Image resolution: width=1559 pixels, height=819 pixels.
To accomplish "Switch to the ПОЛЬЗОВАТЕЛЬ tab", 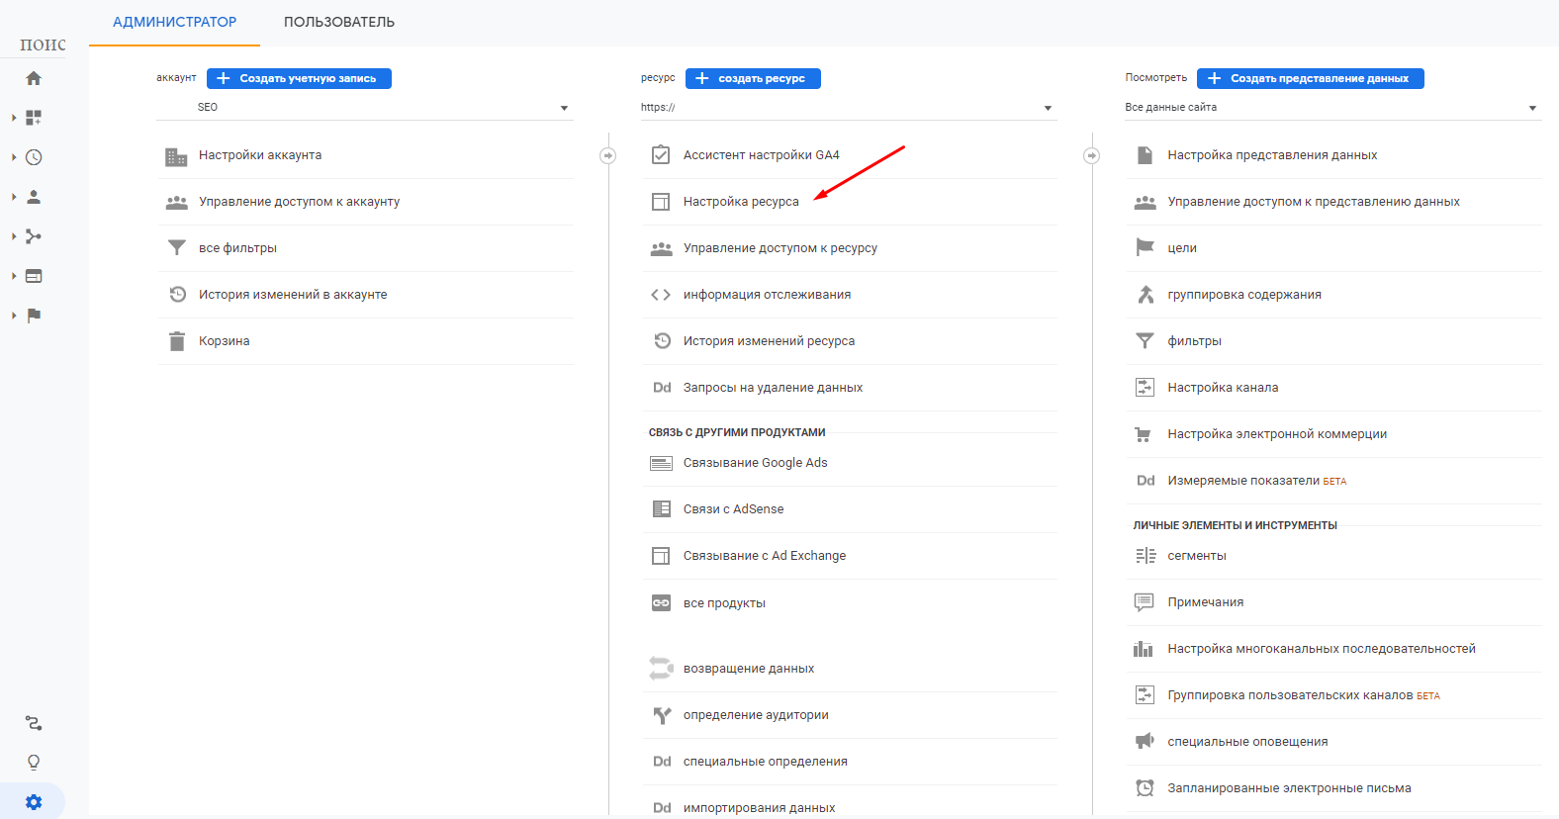I will tap(338, 22).
